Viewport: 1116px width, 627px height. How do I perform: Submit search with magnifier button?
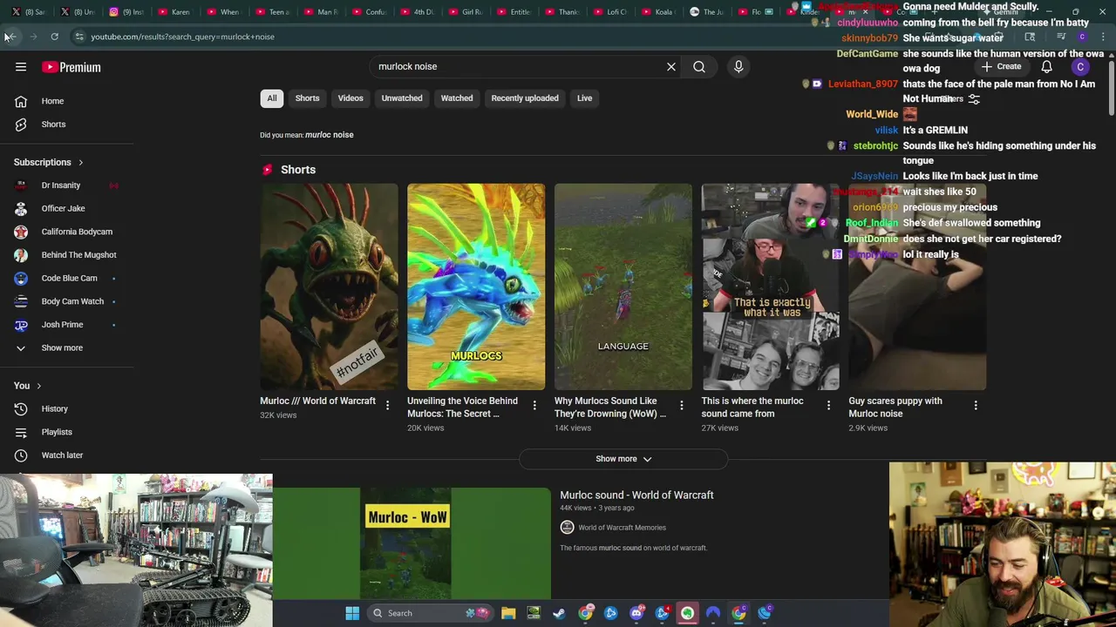pyautogui.click(x=699, y=66)
